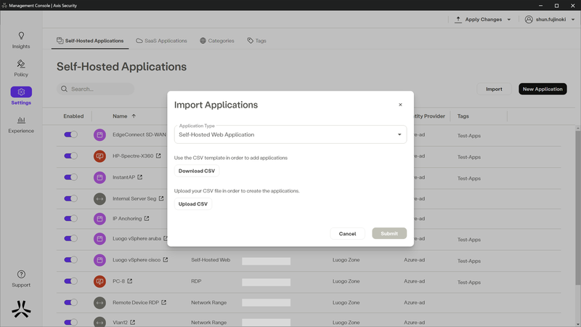Toggle EdgeConnect SD-WAN enabled switch
Viewport: 581px width, 327px height.
70,134
